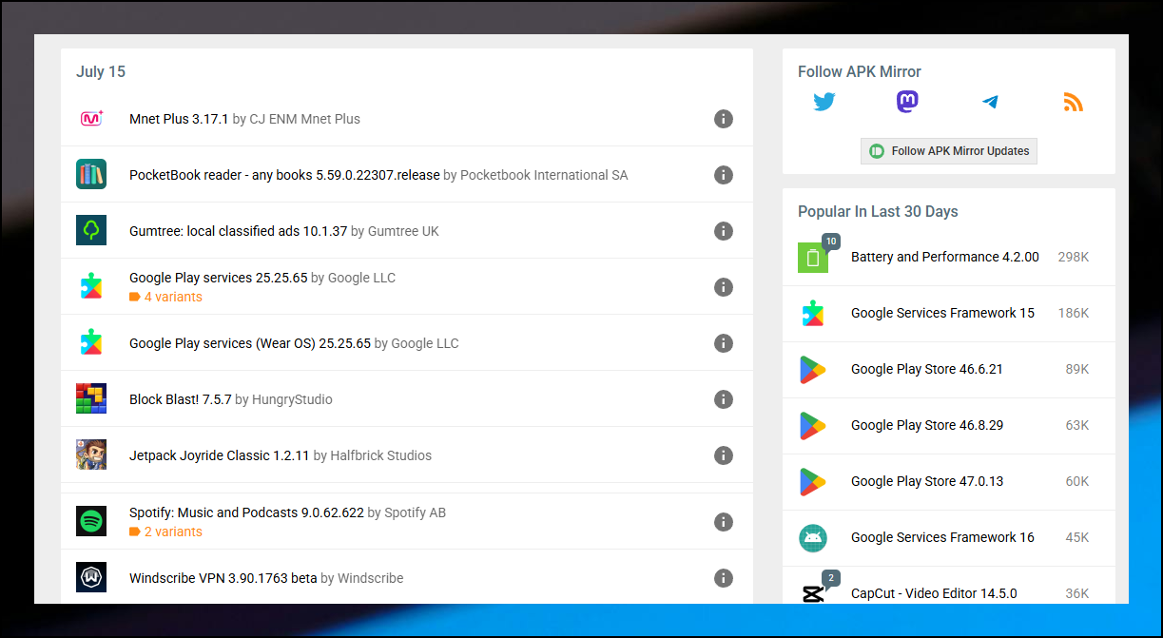1163x638 pixels.
Task: Click the Block Blast! app icon
Action: coord(91,399)
